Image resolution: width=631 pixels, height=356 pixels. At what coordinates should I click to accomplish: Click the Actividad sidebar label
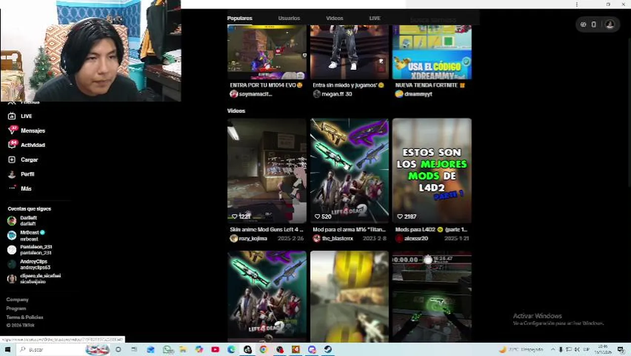(x=33, y=145)
